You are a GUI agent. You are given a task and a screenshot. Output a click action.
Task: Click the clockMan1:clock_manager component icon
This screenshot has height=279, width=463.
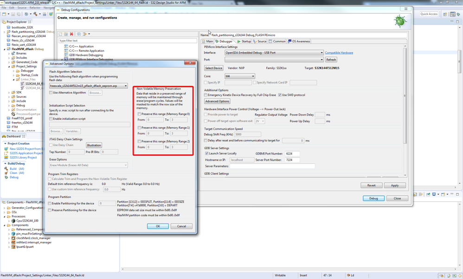13,238
